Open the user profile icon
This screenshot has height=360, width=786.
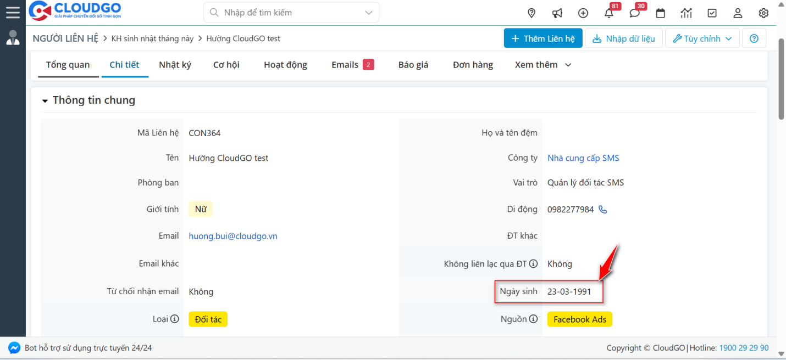[x=738, y=13]
